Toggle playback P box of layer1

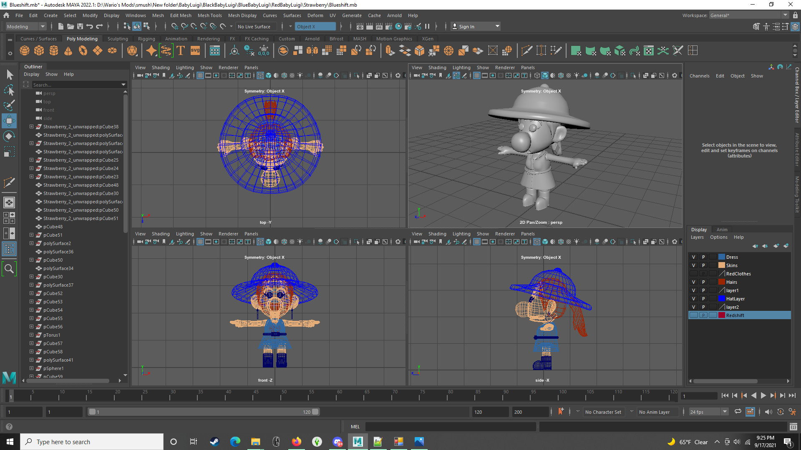(703, 290)
